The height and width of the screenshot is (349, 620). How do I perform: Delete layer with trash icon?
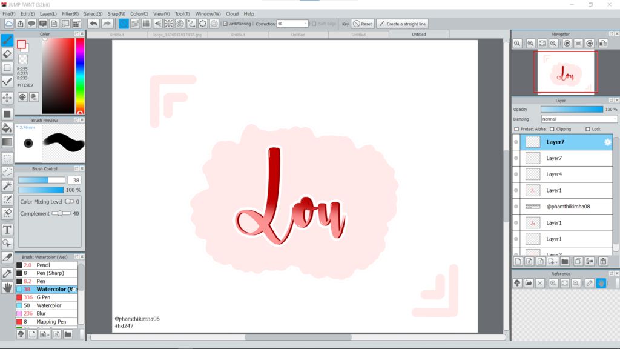603,261
